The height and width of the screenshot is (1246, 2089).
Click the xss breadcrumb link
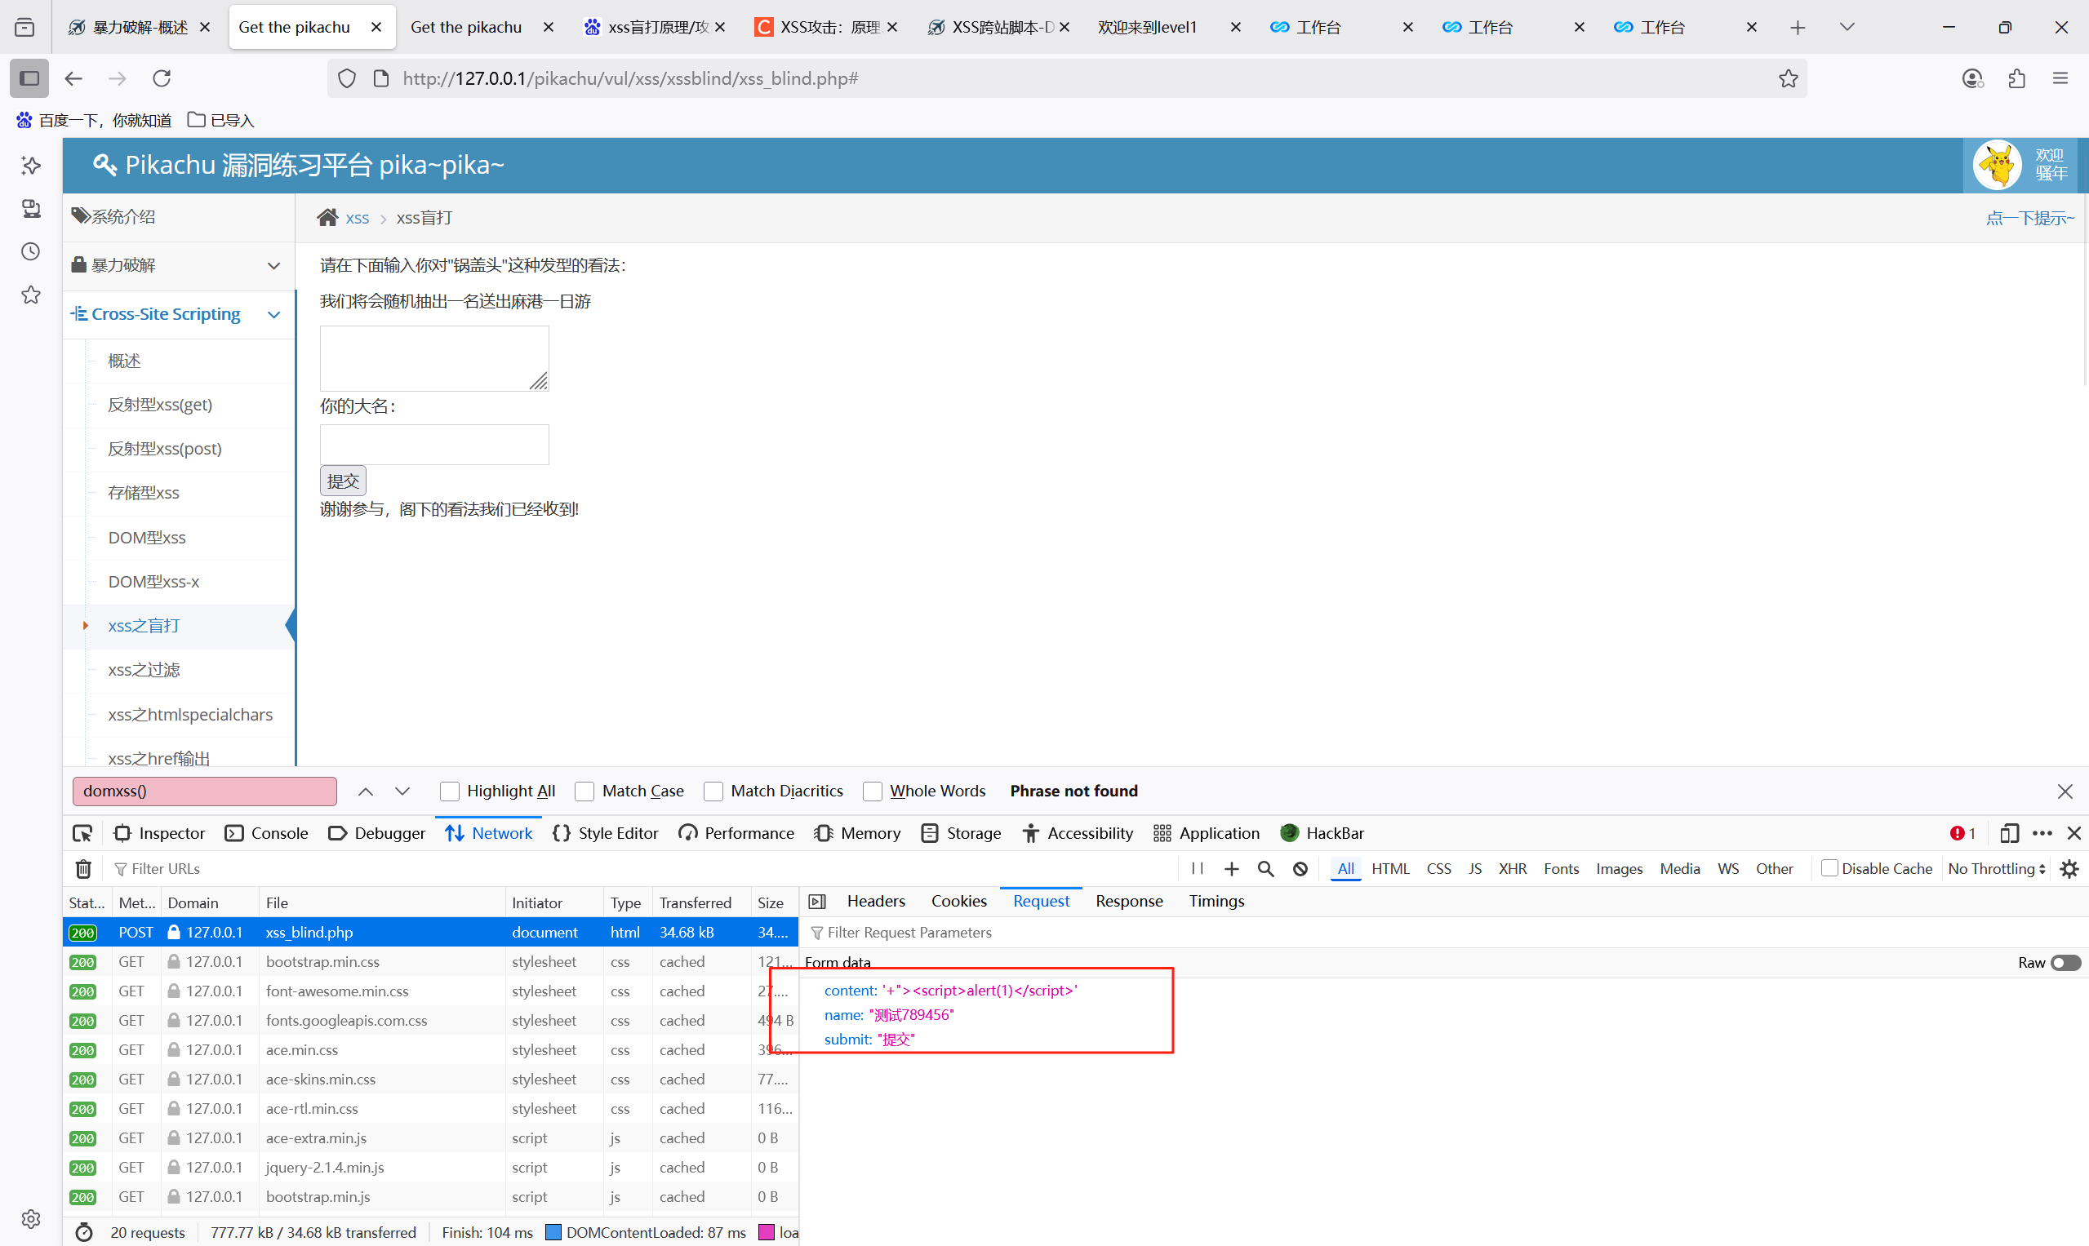coord(357,219)
